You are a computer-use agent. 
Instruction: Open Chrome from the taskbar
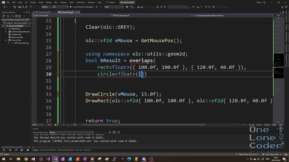[x=26, y=159]
